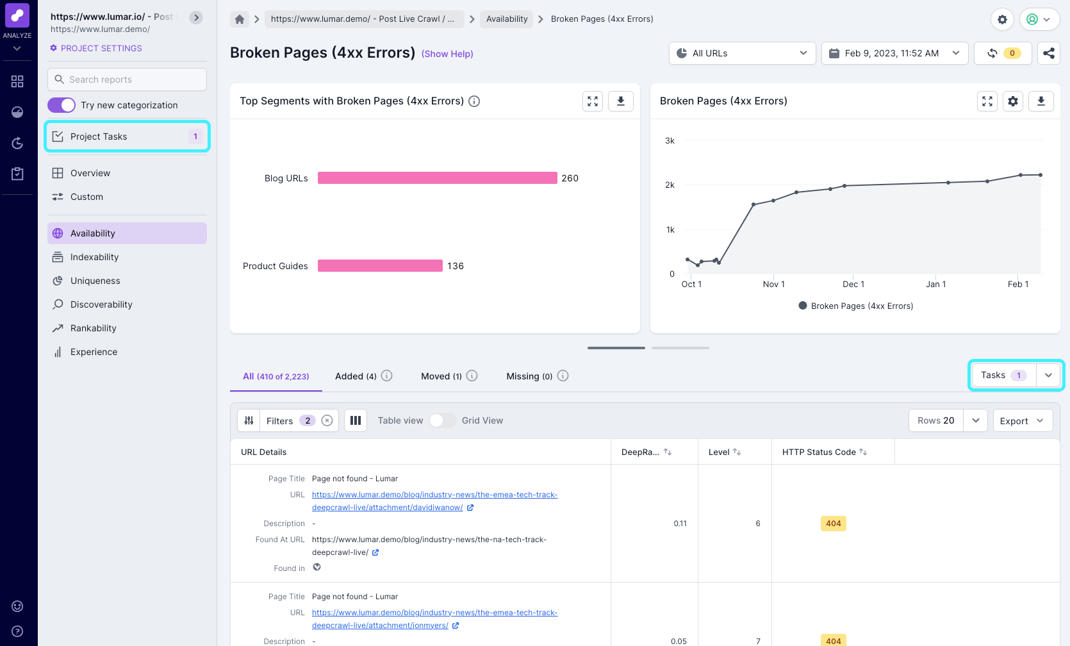The height and width of the screenshot is (646, 1070).
Task: Download the Broken Pages trend chart
Action: (x=1041, y=101)
